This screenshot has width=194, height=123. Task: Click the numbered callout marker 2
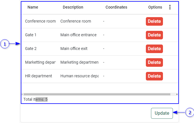click(190, 112)
